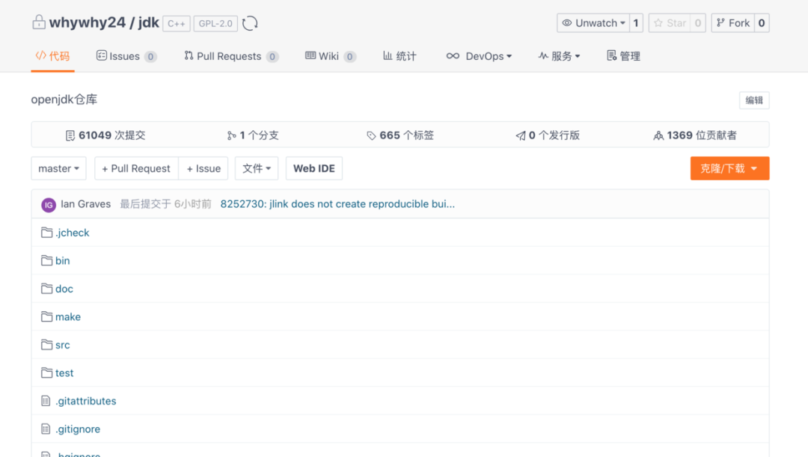
Task: Click the watch count showing 1
Action: (636, 23)
